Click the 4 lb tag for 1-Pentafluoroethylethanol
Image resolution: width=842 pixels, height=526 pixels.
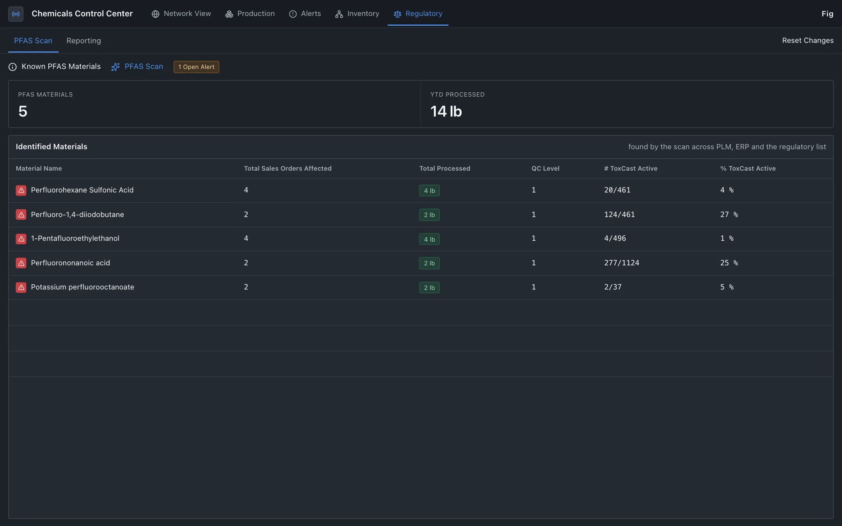tap(429, 239)
